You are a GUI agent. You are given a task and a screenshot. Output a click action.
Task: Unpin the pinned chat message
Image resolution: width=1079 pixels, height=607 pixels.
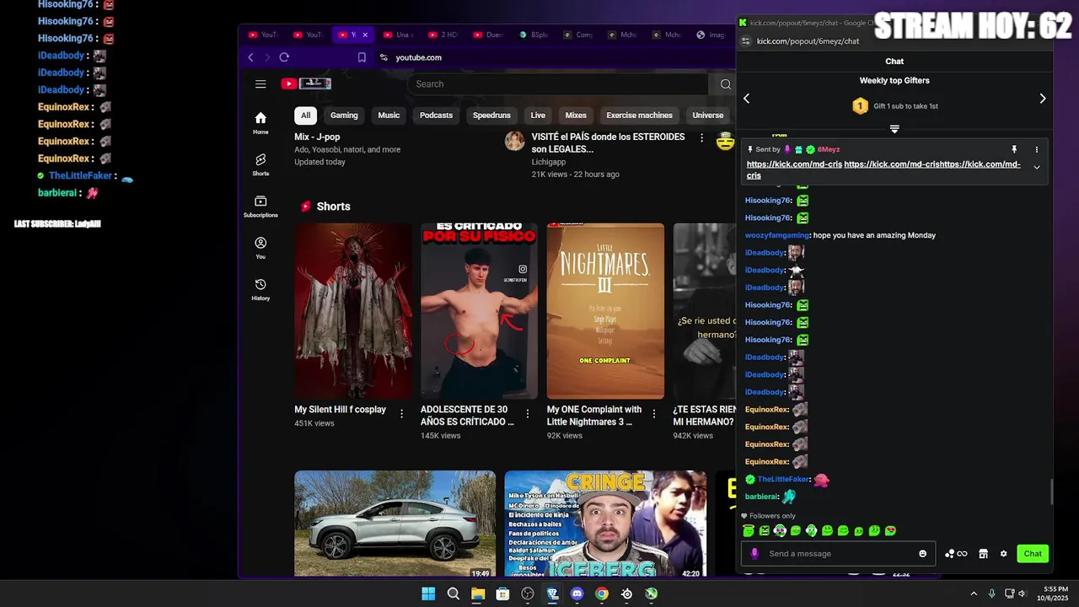[1014, 149]
